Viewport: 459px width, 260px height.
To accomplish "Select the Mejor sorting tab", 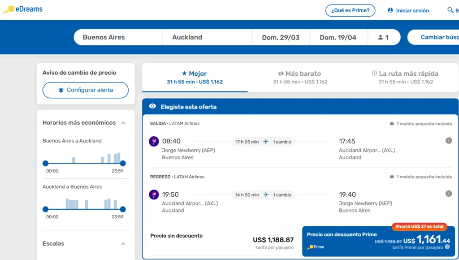I will click(x=195, y=77).
